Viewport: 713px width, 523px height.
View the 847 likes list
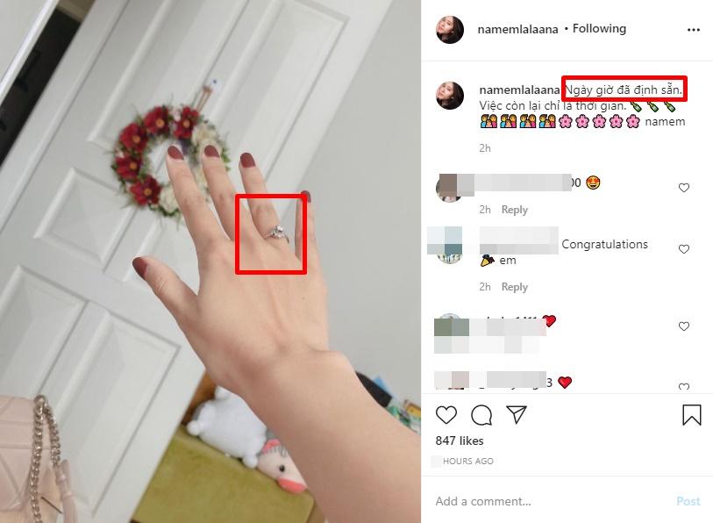click(x=460, y=441)
